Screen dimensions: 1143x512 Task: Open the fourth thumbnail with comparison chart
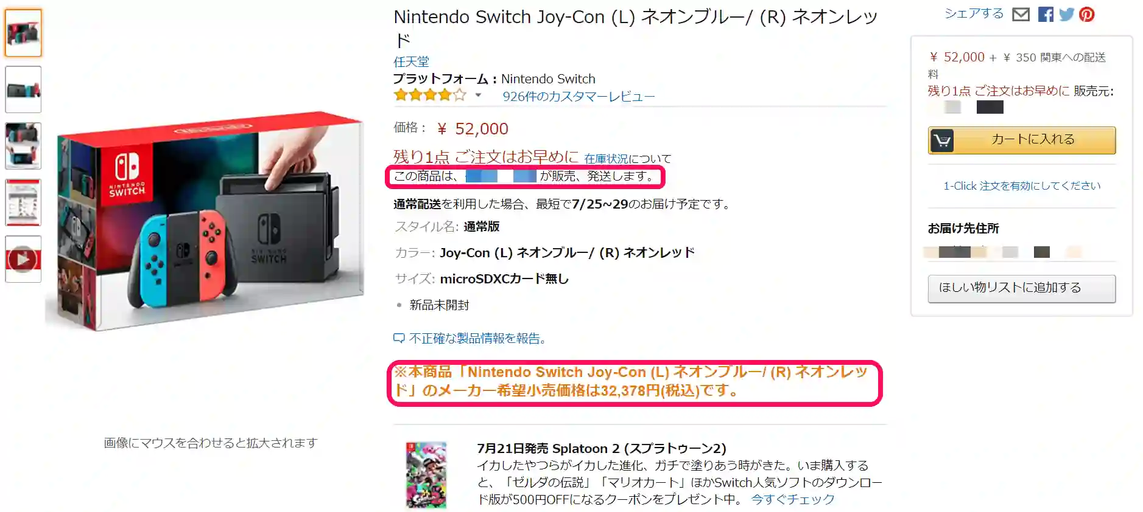tap(23, 202)
